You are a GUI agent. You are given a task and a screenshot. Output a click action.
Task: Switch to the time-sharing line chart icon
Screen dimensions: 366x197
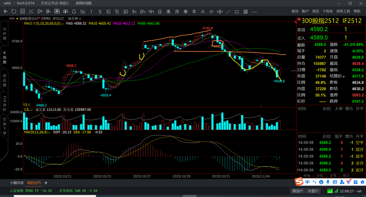(32, 11)
